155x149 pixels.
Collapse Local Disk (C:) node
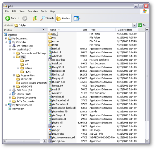pyautogui.click(x=10, y=49)
